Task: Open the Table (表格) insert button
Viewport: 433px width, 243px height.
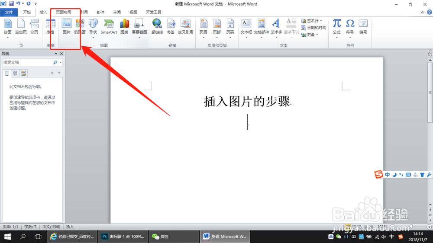Action: 50,29
